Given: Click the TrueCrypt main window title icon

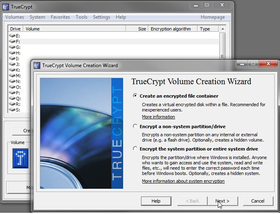Looking at the screenshot, I should click(x=6, y=7).
